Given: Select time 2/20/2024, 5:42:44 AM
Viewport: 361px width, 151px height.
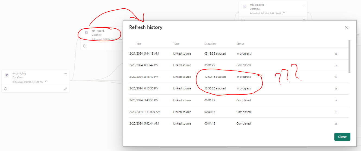Looking at the screenshot, I should point(144,123).
